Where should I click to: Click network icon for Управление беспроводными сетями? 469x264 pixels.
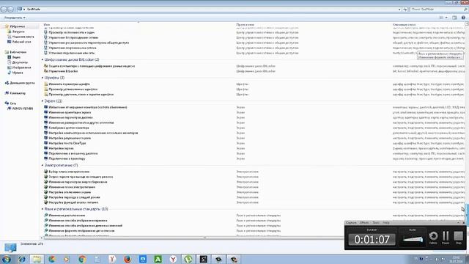[45, 37]
